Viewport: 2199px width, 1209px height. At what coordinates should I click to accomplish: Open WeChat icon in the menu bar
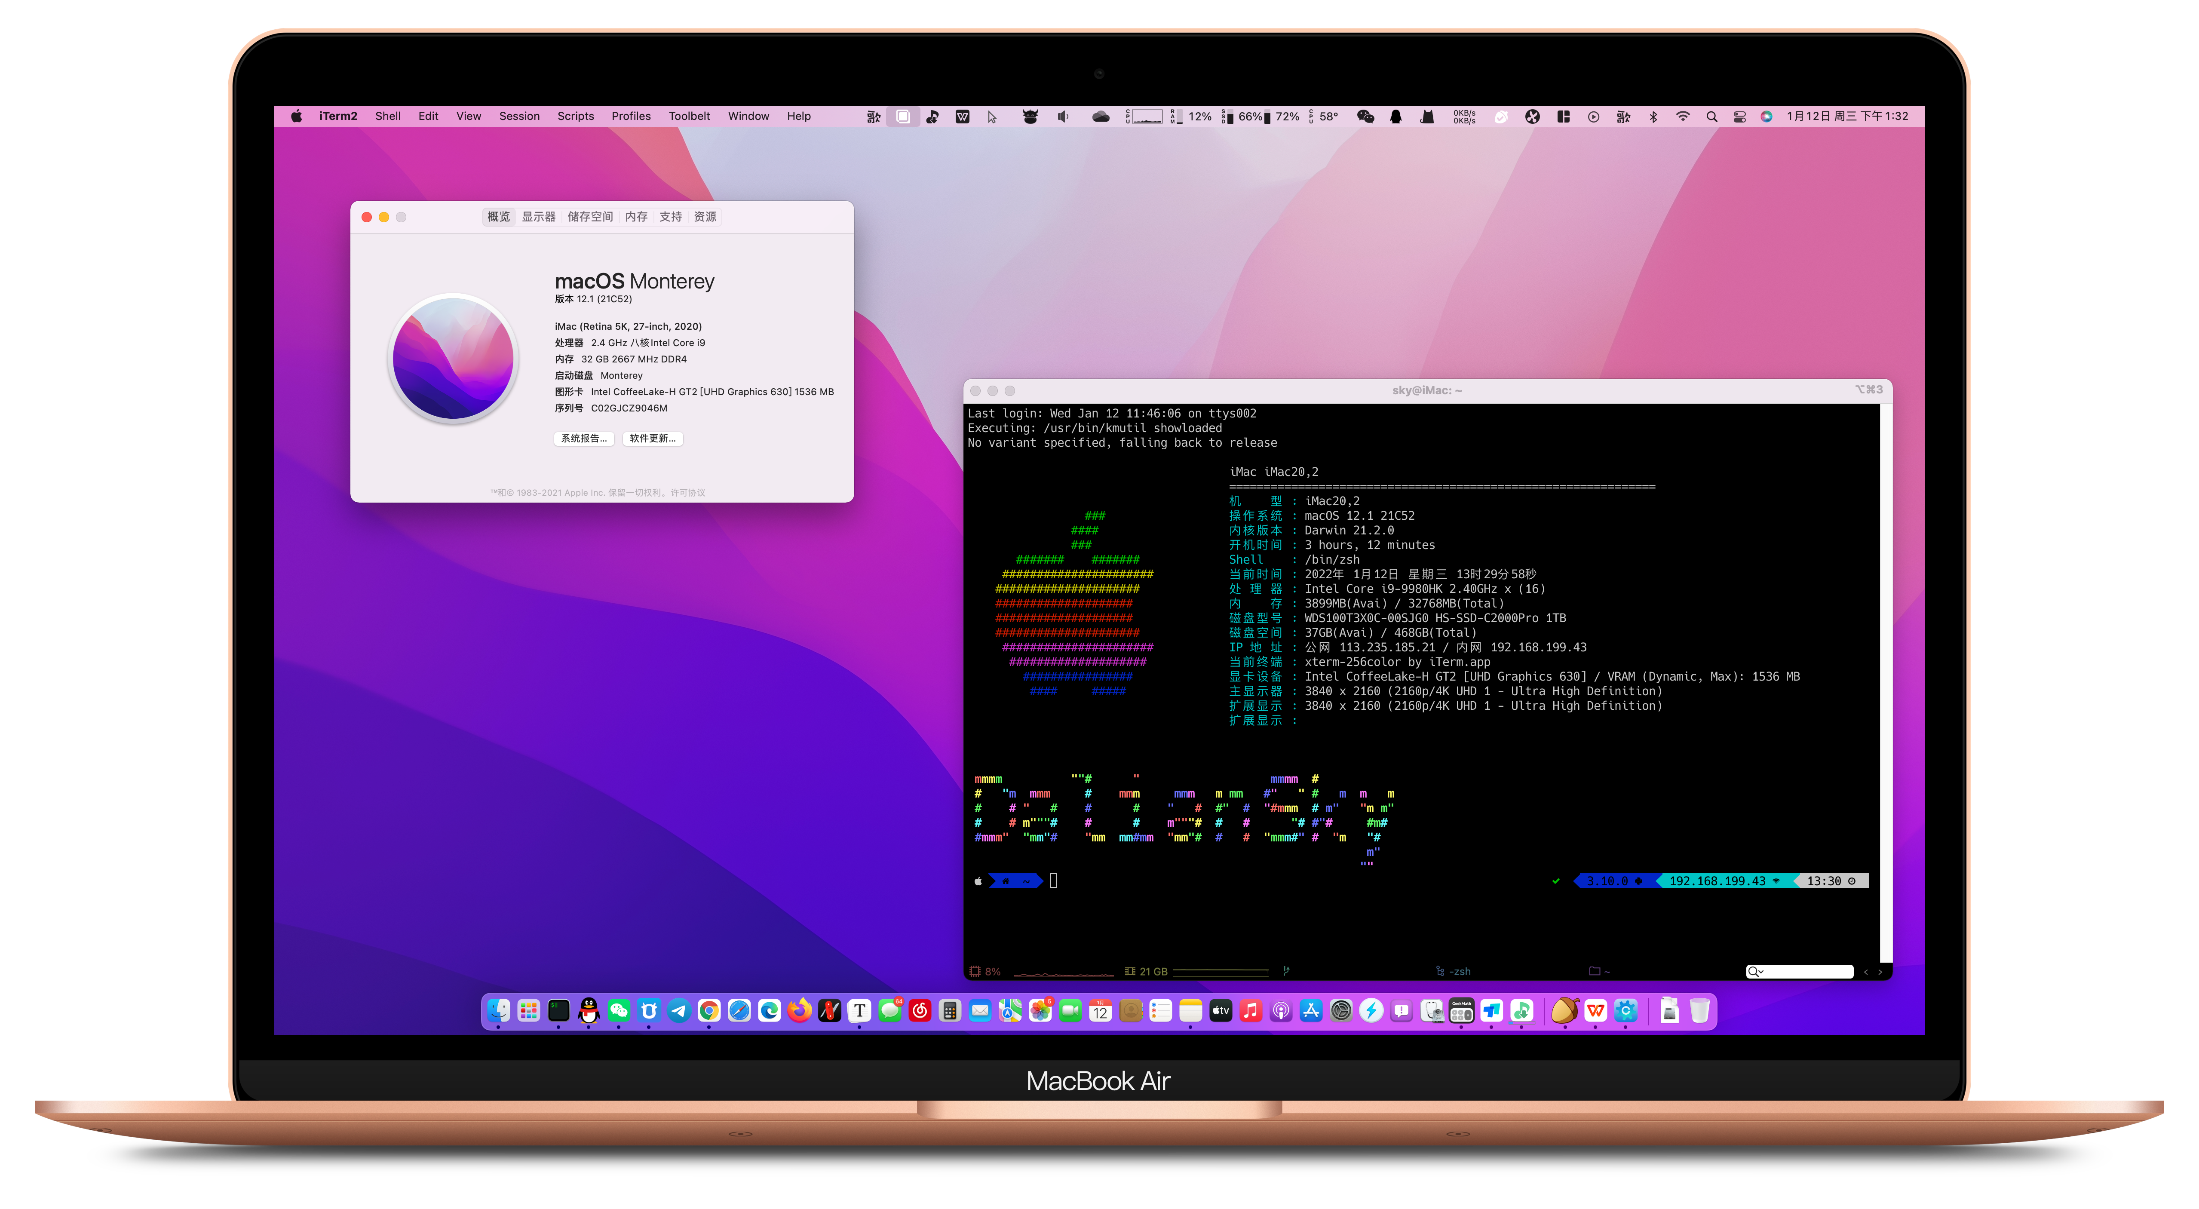click(1365, 117)
